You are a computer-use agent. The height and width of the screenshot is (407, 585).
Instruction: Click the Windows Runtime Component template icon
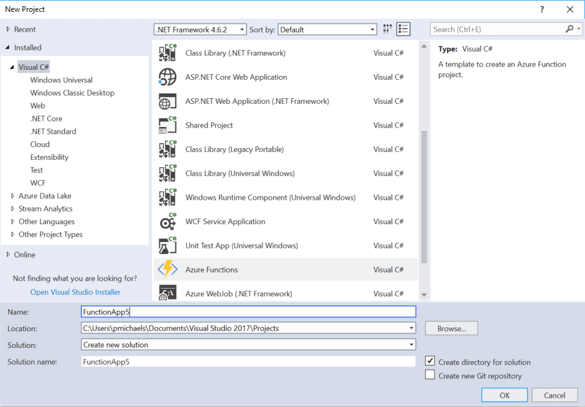click(x=167, y=197)
